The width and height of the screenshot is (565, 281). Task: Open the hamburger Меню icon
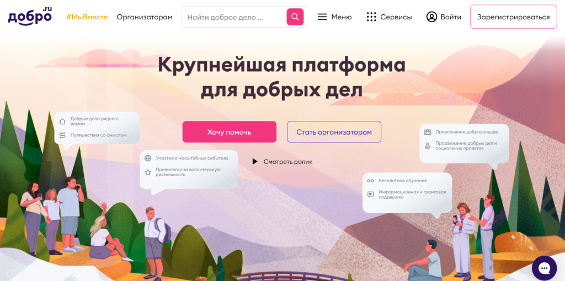pyautogui.click(x=322, y=17)
